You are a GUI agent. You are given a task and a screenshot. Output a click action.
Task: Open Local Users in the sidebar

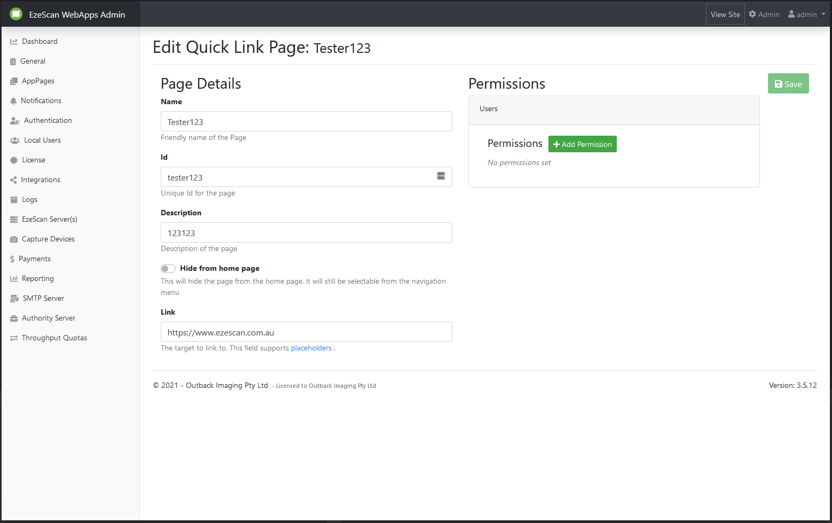(42, 140)
